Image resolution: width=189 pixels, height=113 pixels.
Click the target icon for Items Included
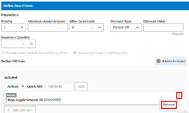[159, 61]
